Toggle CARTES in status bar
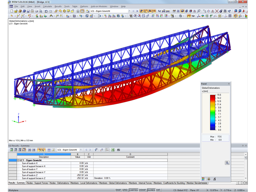 pyautogui.click(x=133, y=190)
